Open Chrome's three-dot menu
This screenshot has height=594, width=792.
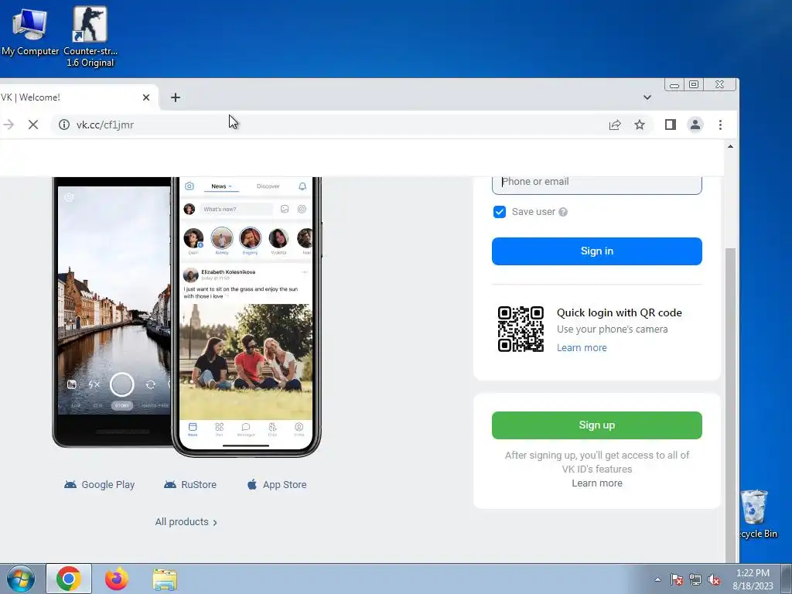(720, 125)
